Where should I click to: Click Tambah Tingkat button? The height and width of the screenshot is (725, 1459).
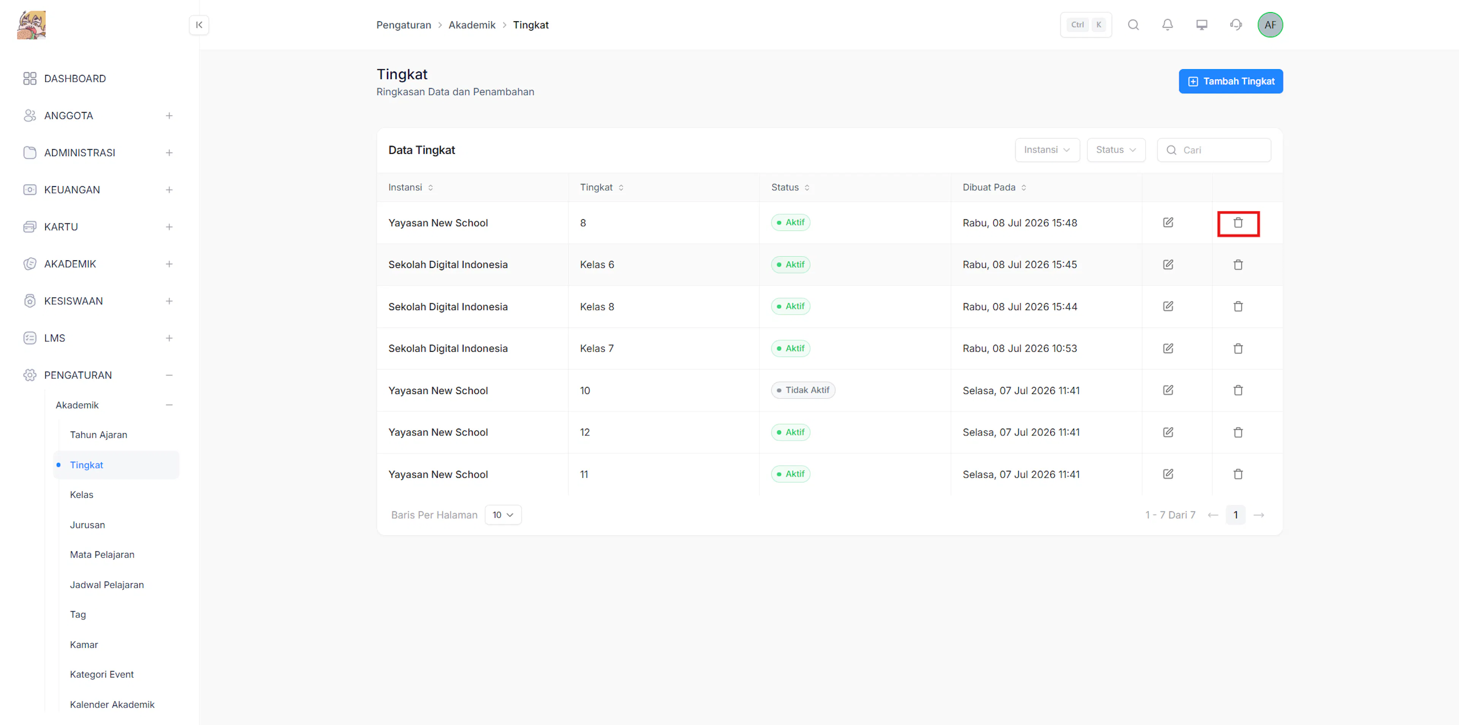[1230, 82]
